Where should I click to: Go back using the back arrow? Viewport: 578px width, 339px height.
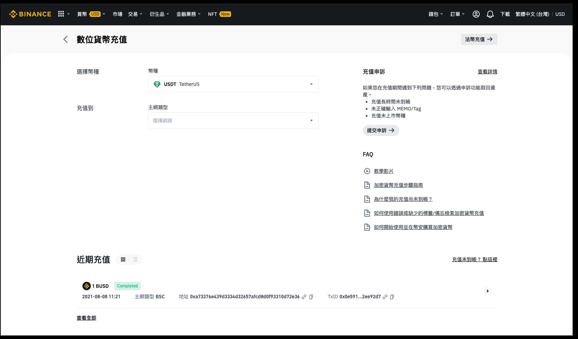click(x=65, y=39)
